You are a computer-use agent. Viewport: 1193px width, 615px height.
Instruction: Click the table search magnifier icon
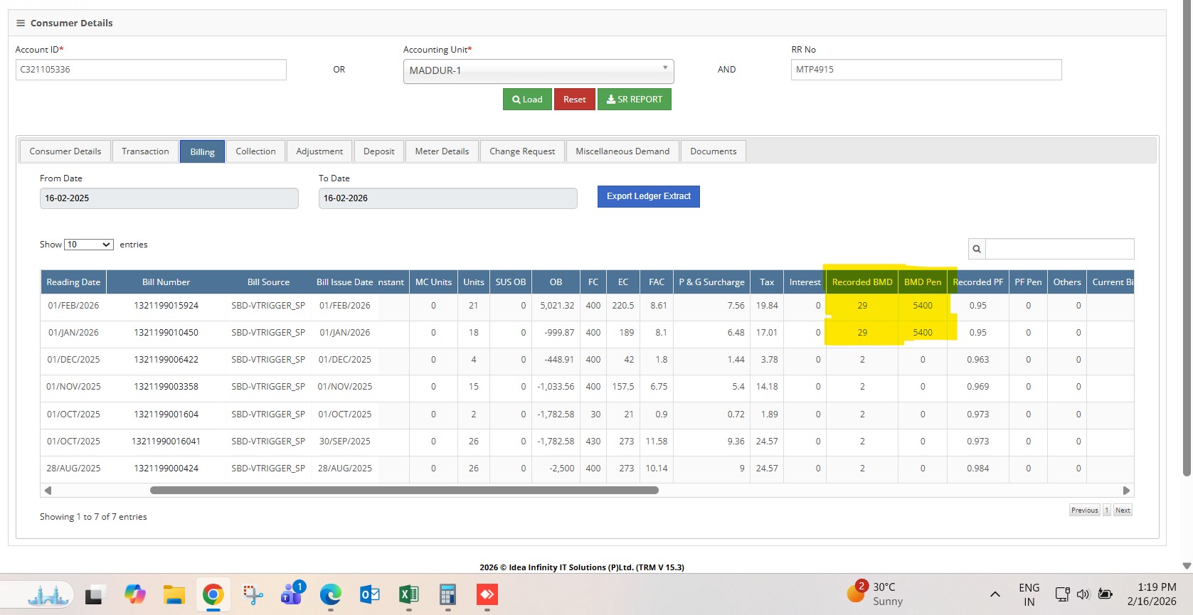pos(977,249)
